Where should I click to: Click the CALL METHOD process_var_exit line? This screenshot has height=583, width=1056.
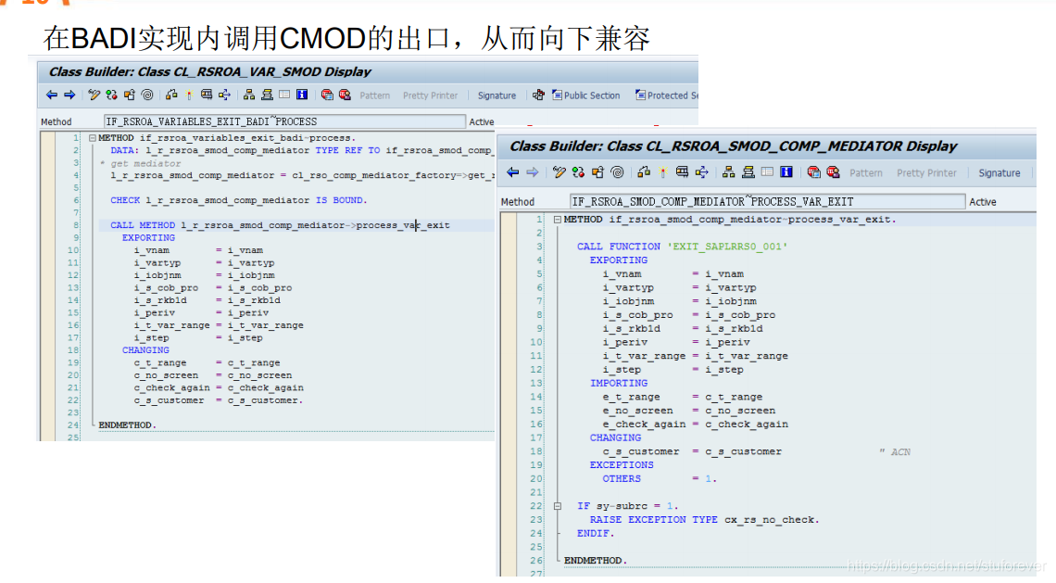tap(280, 225)
